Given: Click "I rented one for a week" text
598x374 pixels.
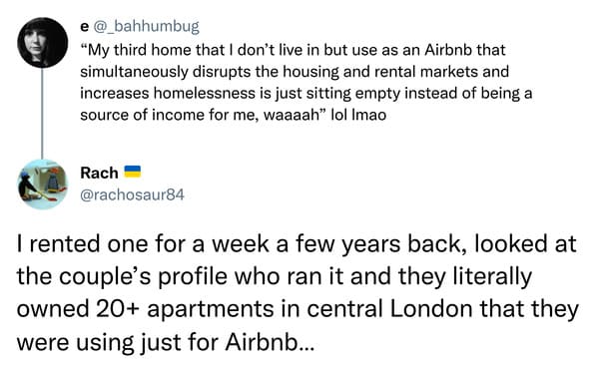Looking at the screenshot, I should 143,243.
